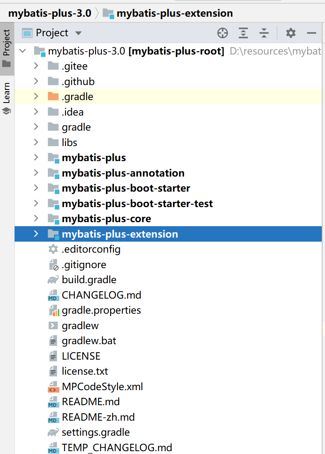This screenshot has width=325, height=454.
Task: Expand the mybatis-plus-annotation module
Action: (36, 173)
